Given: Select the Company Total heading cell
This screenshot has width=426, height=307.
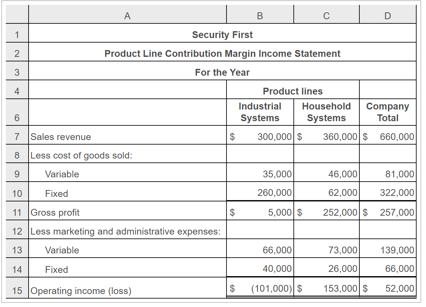Looking at the screenshot, I should (387, 112).
